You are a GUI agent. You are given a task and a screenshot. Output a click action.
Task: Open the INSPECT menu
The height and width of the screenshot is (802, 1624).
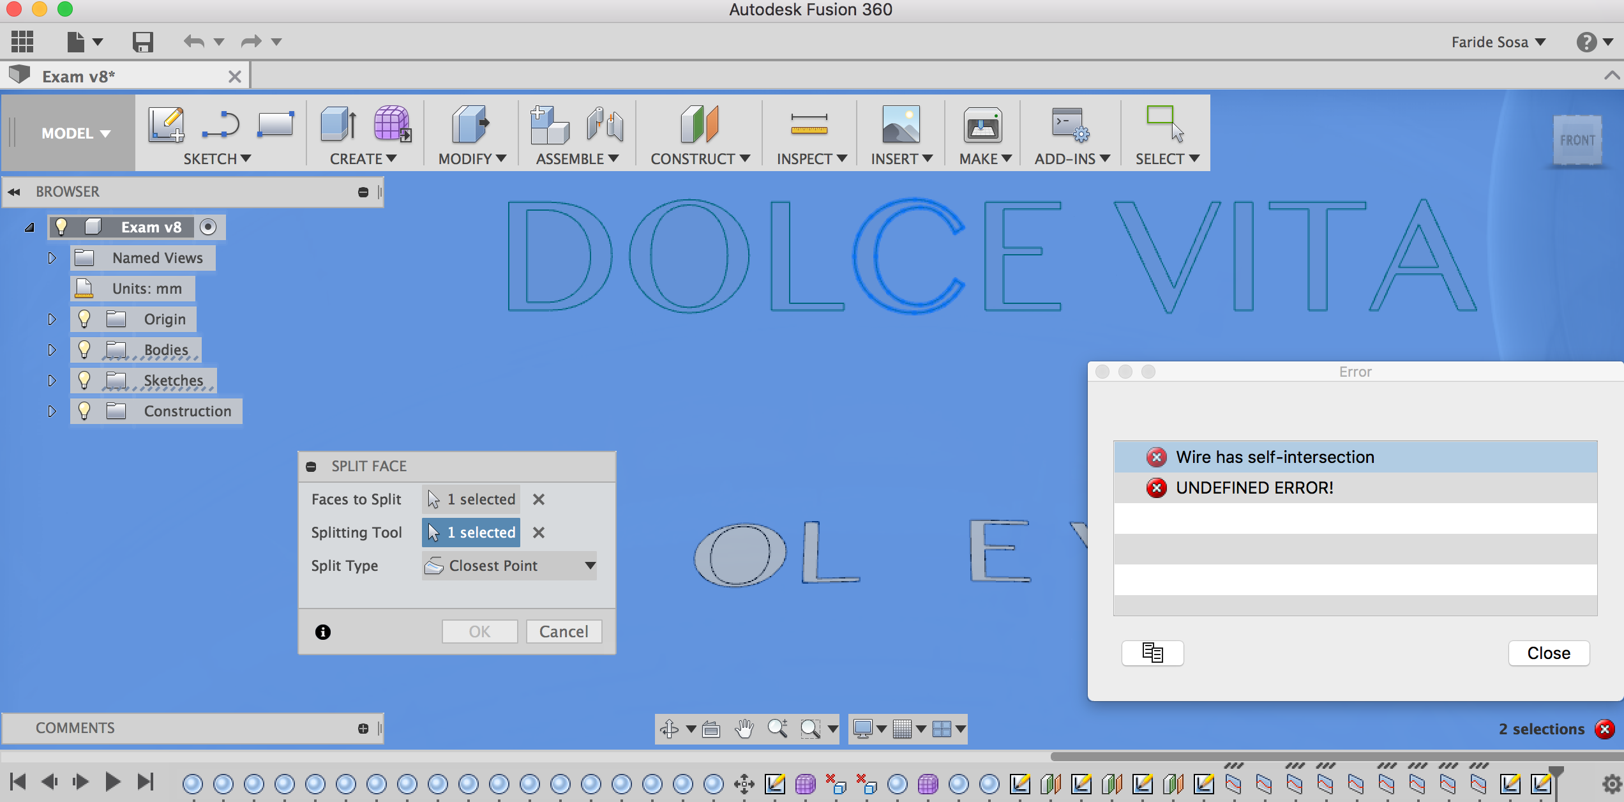811,159
